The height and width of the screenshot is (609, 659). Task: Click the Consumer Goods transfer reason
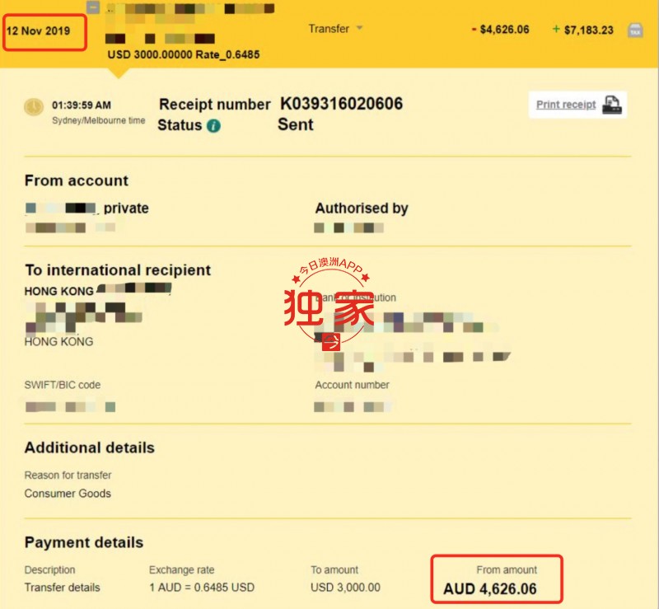[68, 494]
